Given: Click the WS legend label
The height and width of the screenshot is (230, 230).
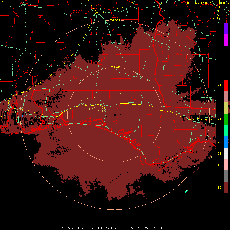Looking at the screenshot, I should point(219,142).
